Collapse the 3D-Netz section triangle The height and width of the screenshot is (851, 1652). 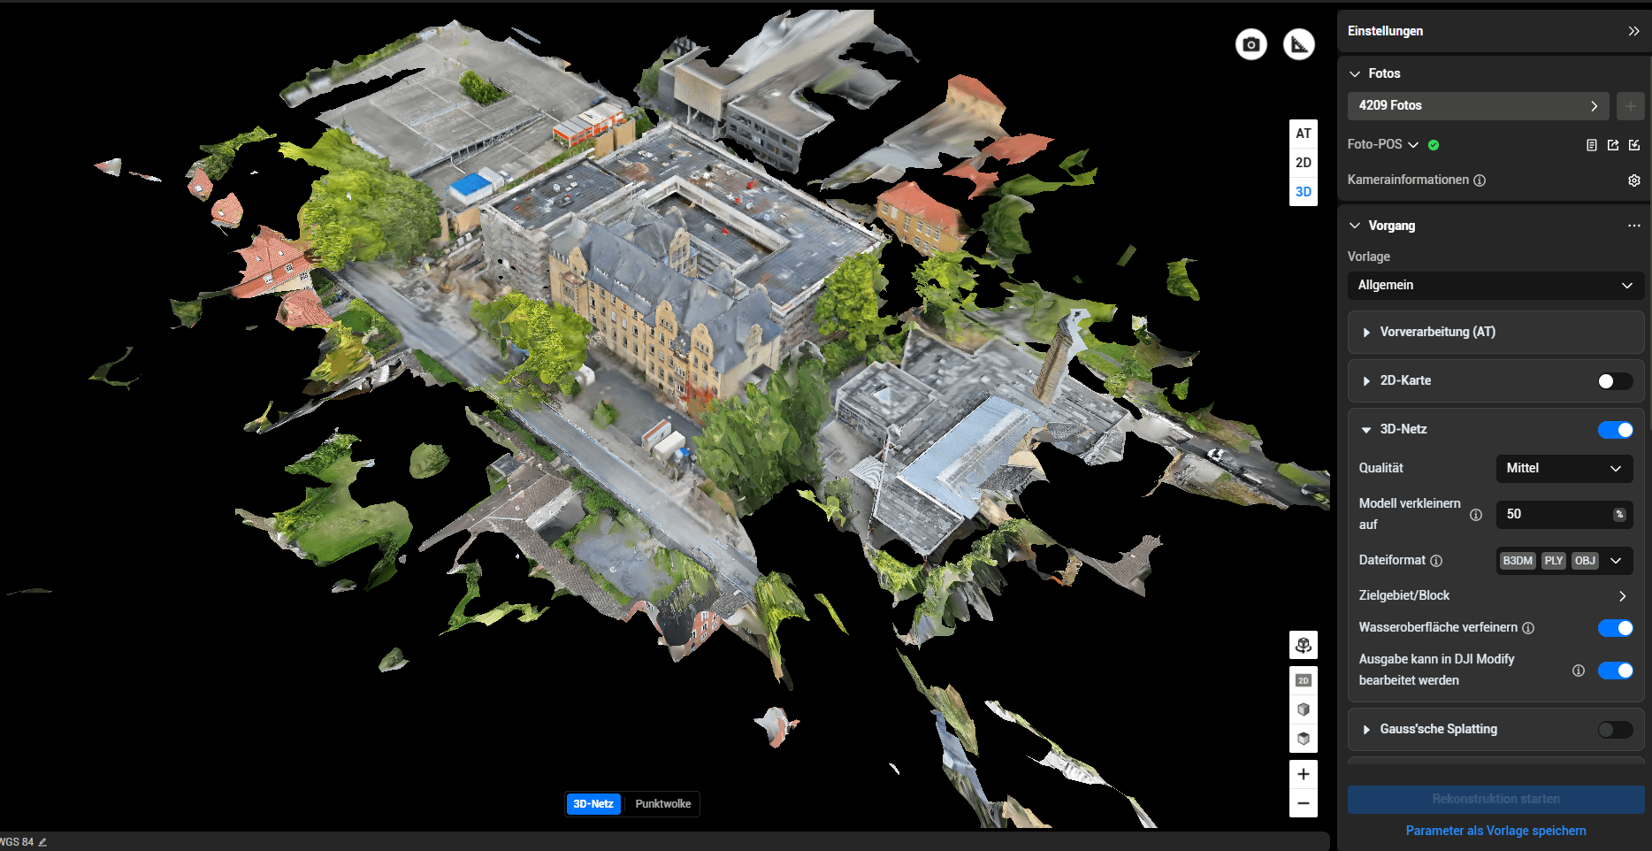click(x=1366, y=430)
